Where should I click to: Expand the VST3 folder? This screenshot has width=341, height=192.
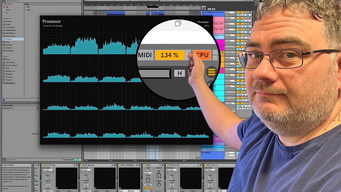click(x=26, y=10)
